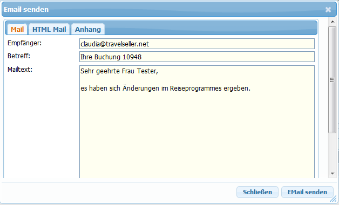Click the EMail senden button
Viewport: 339px width, 205px height.
307,192
